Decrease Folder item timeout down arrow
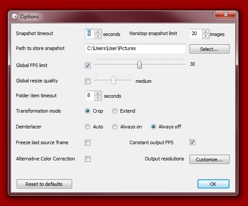The image size is (248, 206). click(98, 98)
